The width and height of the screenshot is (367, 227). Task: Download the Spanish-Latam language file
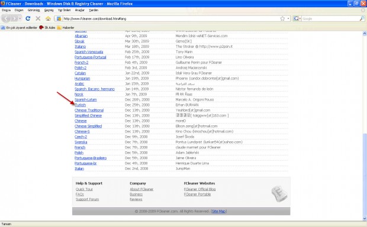[x=85, y=99]
